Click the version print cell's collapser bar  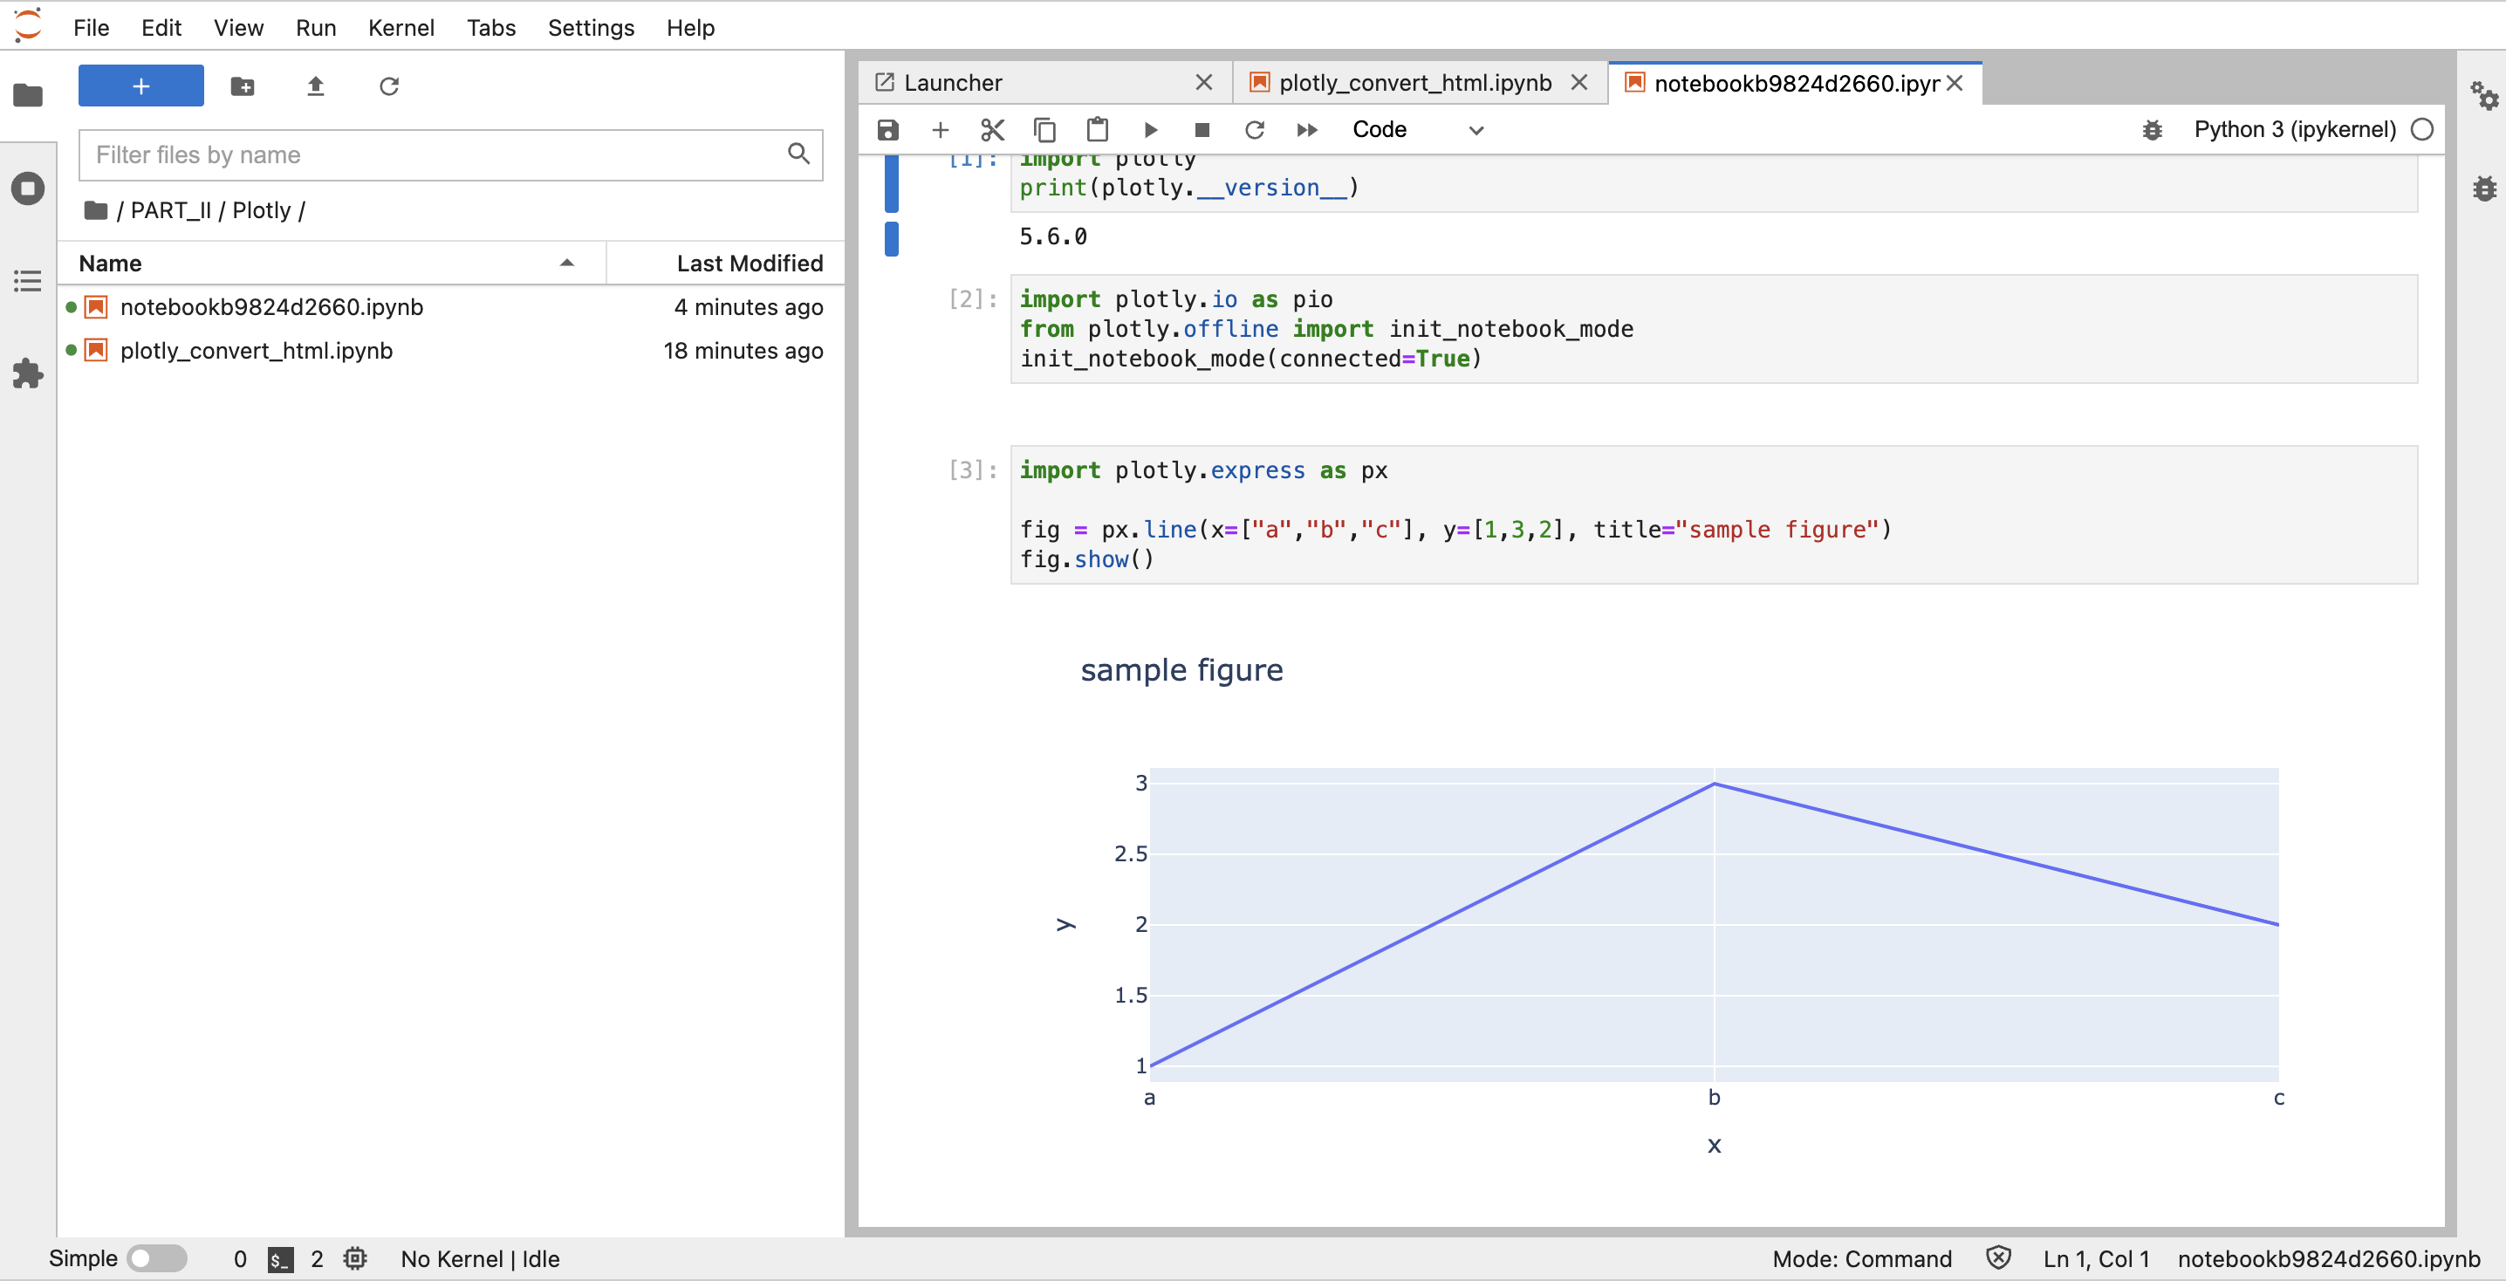click(x=890, y=184)
